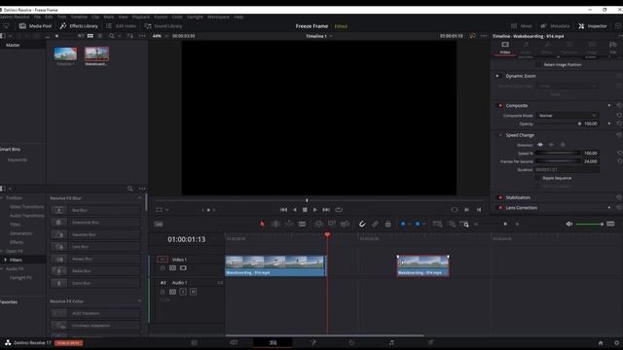Reset the Composite section
This screenshot has width=623, height=350.
[619, 106]
